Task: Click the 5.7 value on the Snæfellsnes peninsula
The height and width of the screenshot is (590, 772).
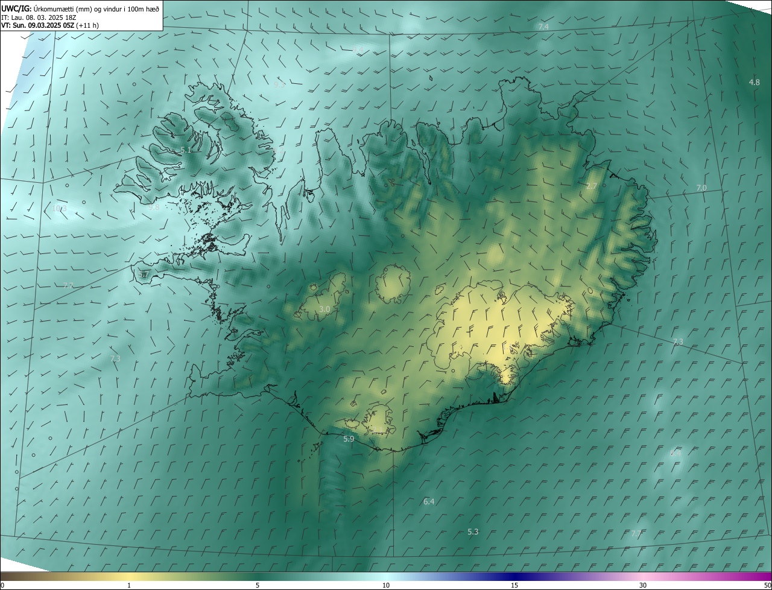Action: [x=144, y=275]
